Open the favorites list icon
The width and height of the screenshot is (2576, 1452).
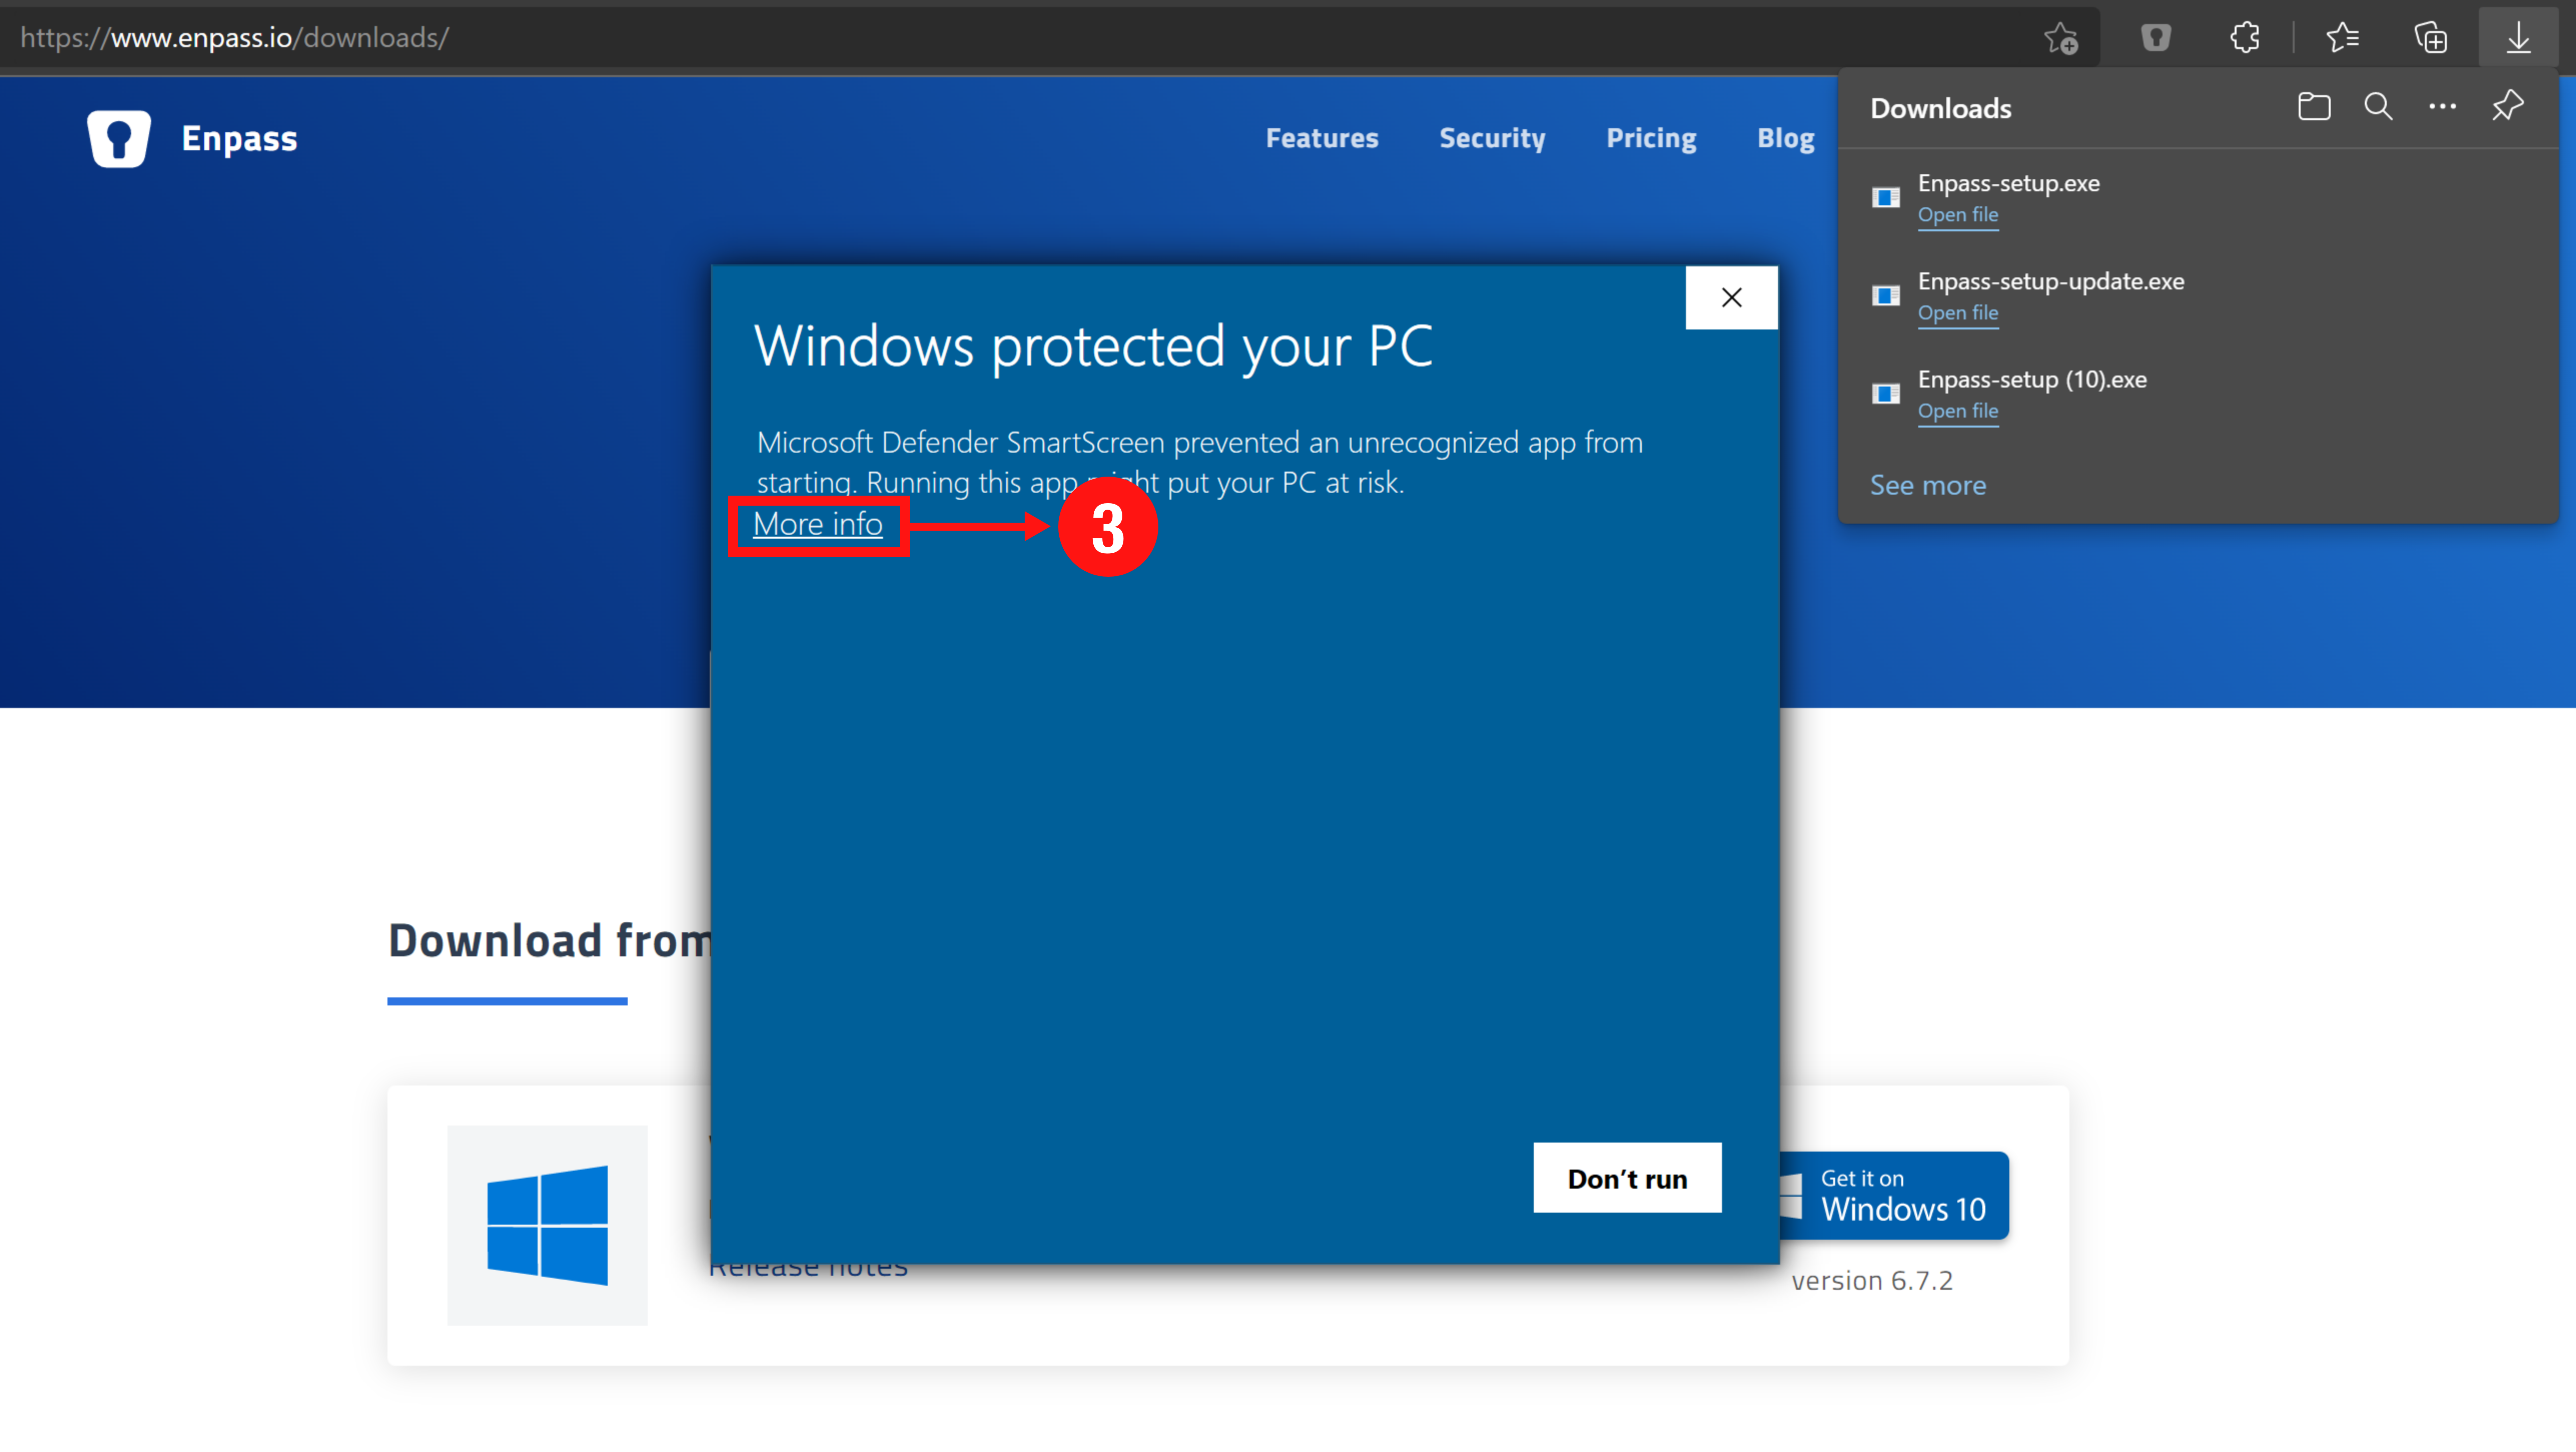click(2342, 38)
